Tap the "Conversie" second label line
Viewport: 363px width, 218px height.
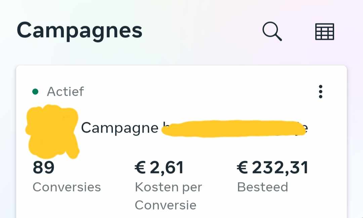pyautogui.click(x=165, y=205)
